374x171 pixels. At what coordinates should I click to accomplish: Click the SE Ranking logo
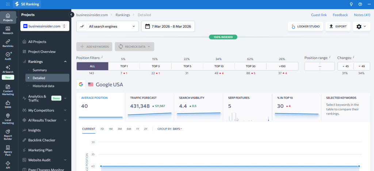[27, 4]
